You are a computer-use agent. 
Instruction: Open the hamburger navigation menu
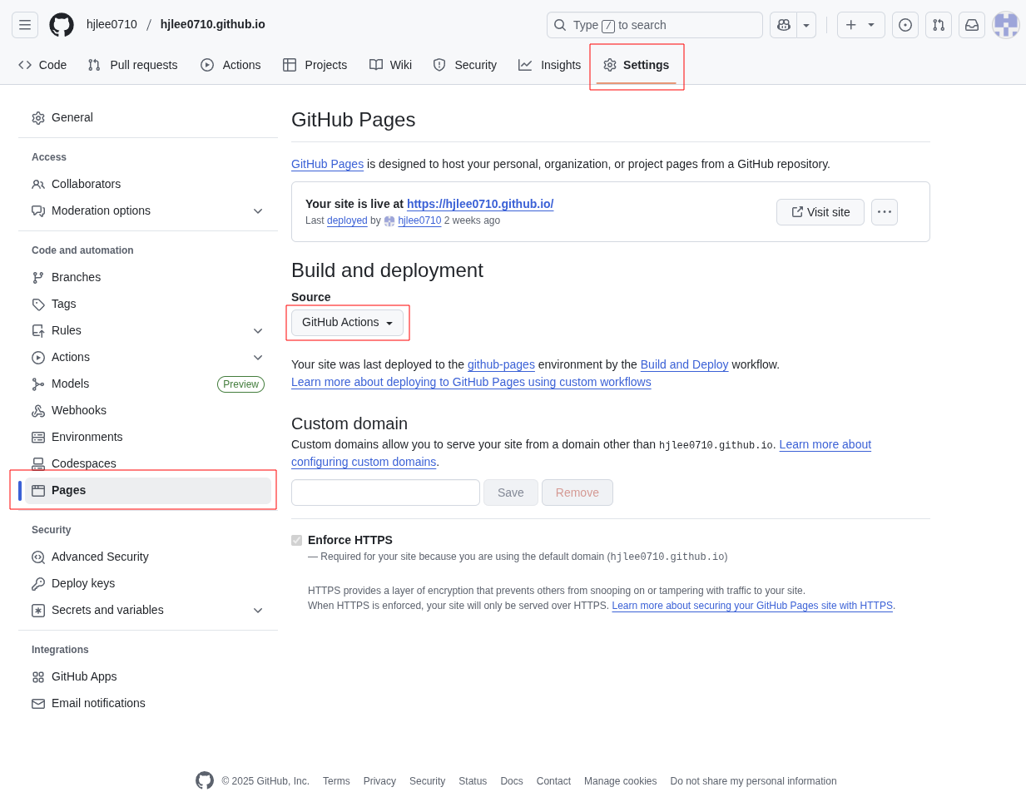25,25
